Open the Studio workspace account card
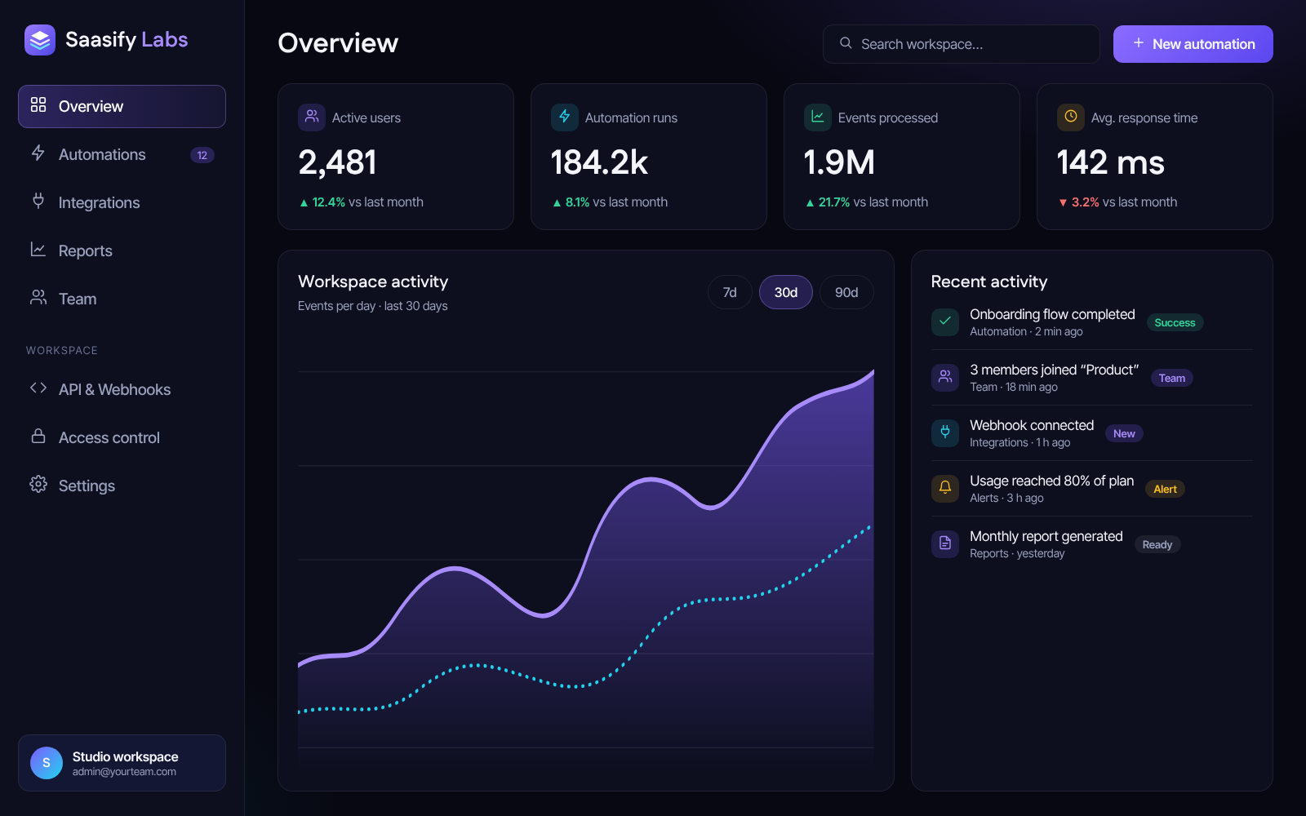This screenshot has width=1306, height=816. [122, 763]
